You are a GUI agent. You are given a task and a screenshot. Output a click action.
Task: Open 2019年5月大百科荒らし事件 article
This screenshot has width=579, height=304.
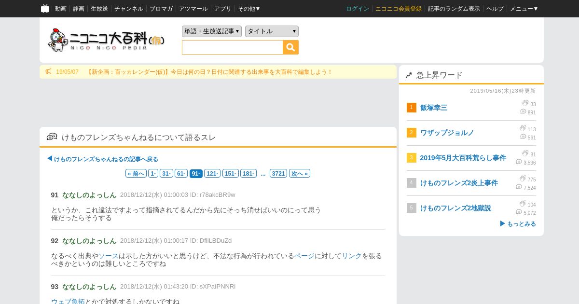click(463, 158)
